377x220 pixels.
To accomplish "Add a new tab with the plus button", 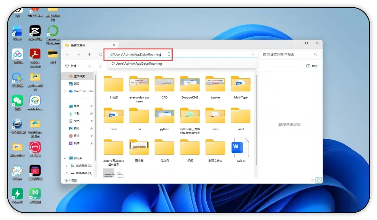I will [124, 45].
